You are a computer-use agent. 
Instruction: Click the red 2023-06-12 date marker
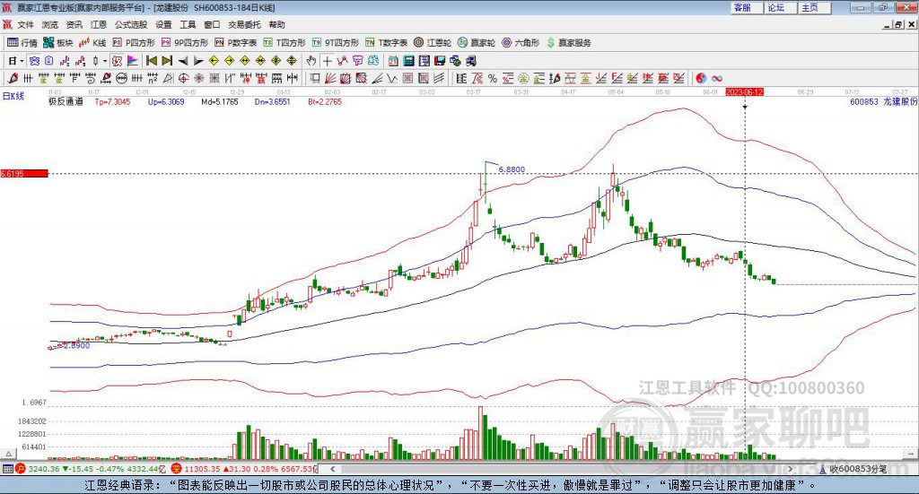tap(744, 92)
